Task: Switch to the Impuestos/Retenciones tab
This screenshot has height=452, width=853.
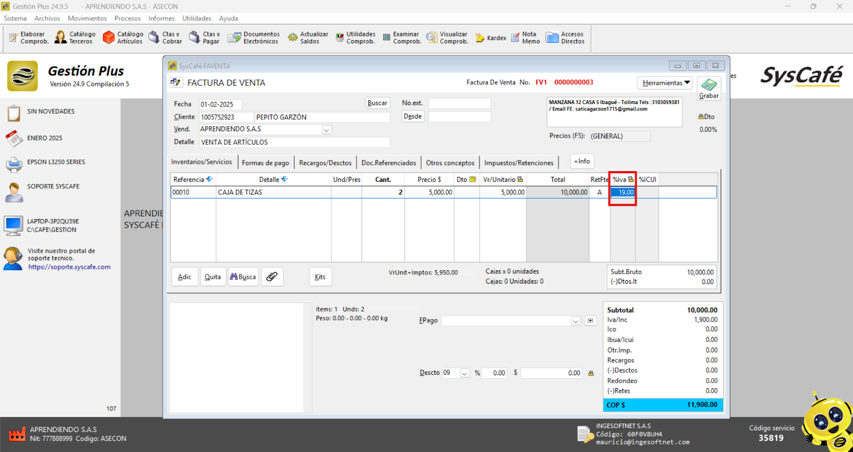Action: click(518, 163)
